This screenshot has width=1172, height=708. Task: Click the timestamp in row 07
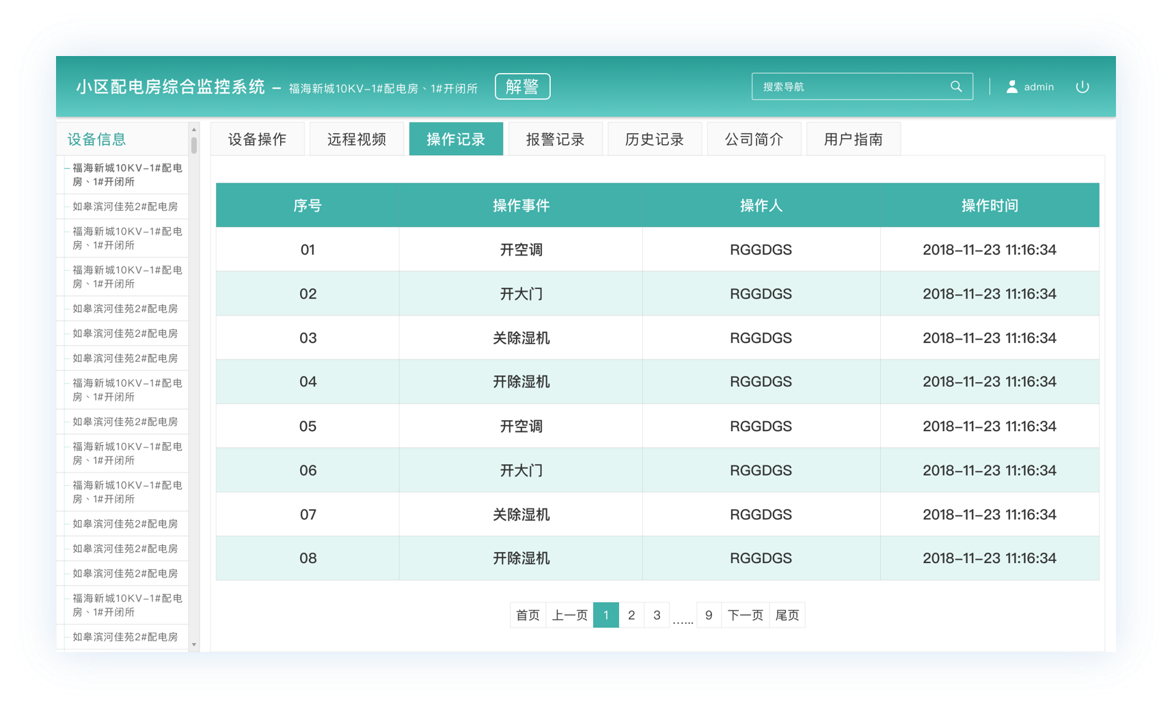pyautogui.click(x=990, y=515)
